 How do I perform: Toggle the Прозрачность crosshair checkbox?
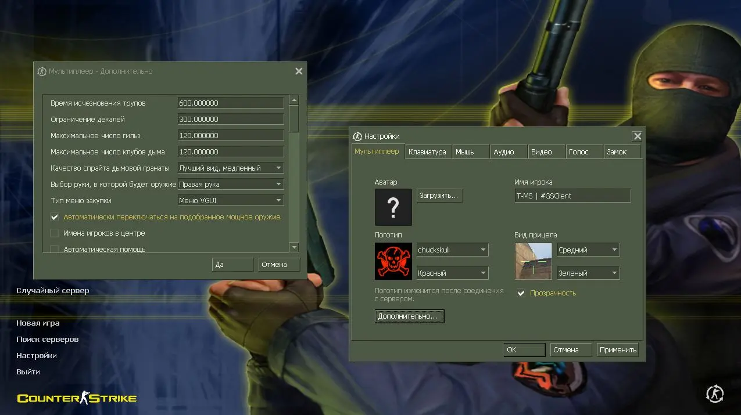click(521, 293)
